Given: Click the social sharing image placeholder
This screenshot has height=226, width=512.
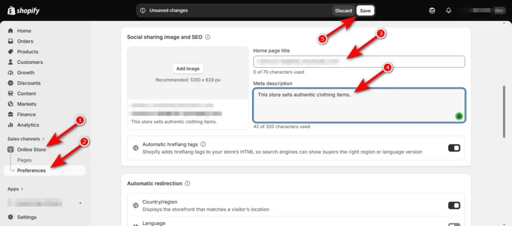Looking at the screenshot, I should (x=188, y=73).
